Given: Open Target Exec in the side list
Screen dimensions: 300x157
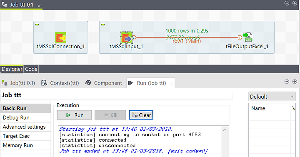Looking at the screenshot, I should (26, 136).
